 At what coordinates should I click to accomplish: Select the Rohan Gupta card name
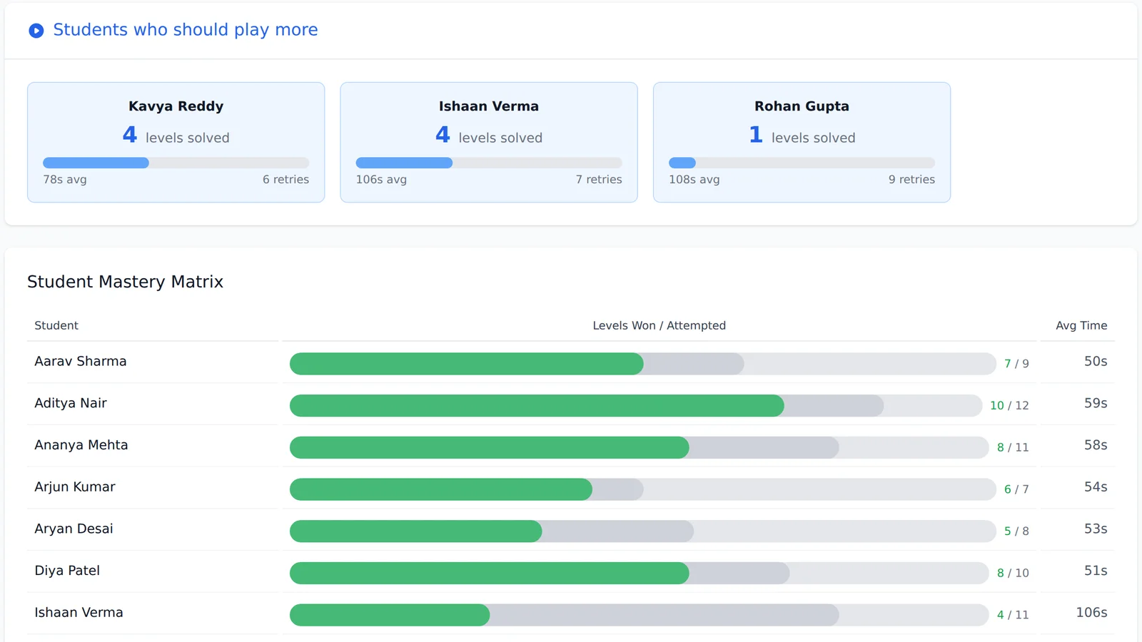coord(802,106)
